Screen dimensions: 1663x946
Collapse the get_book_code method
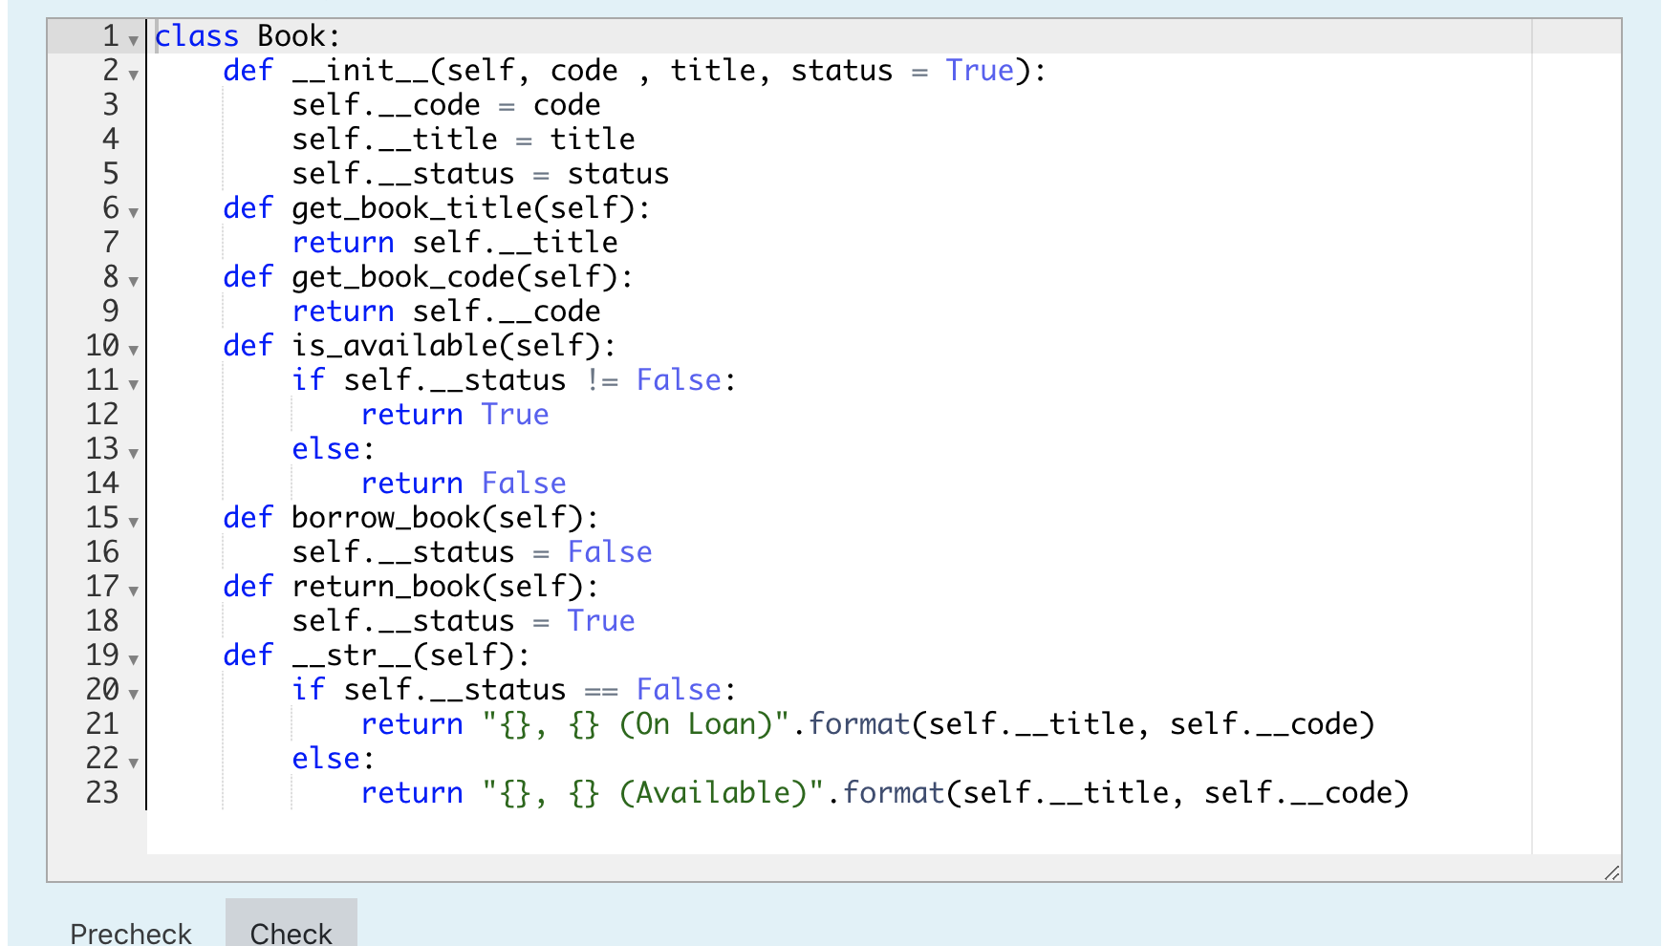tap(133, 280)
